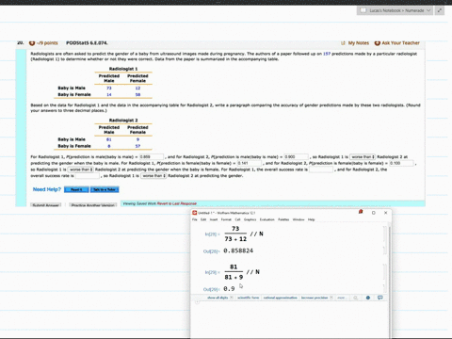Image resolution: width=452 pixels, height=339 pixels.
Task: Maximize the Mathematica window
Action: pos(374,213)
